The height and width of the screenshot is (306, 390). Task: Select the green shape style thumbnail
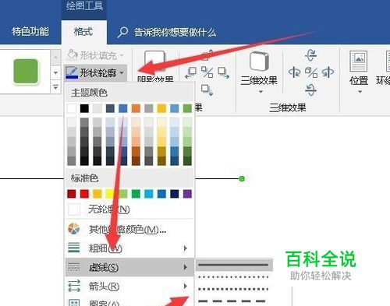click(26, 72)
